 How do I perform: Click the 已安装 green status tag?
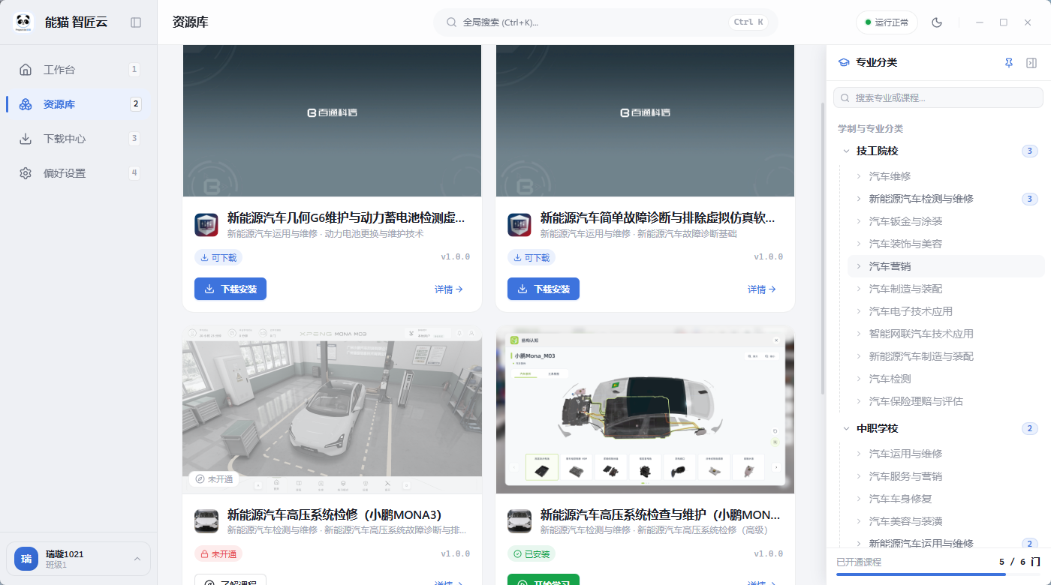532,554
